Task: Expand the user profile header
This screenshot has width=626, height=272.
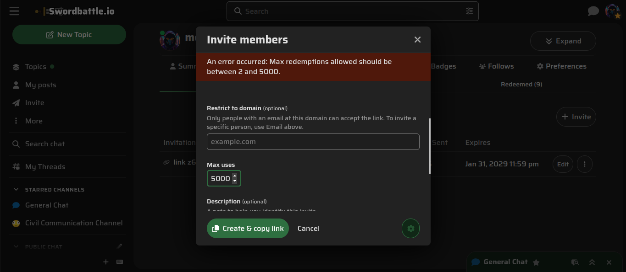Action: 563,41
